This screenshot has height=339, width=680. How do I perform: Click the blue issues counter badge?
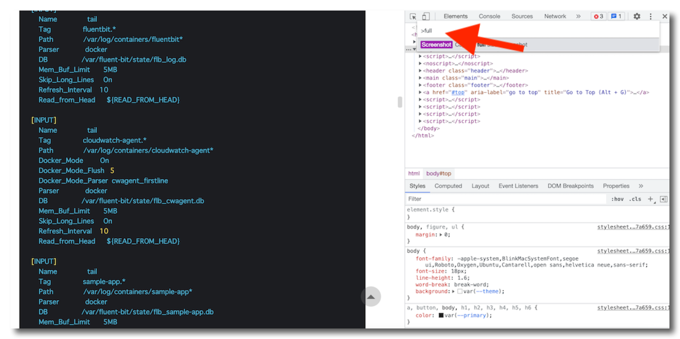tap(616, 16)
